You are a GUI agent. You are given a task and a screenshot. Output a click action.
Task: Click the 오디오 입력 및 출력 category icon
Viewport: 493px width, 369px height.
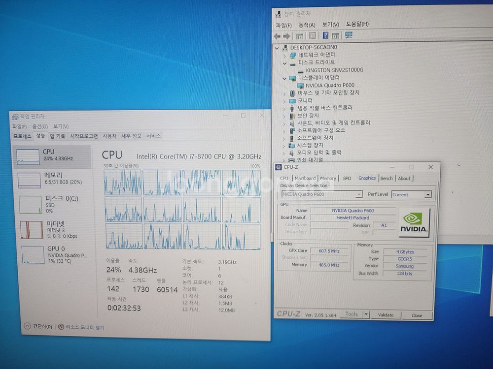[x=291, y=153]
